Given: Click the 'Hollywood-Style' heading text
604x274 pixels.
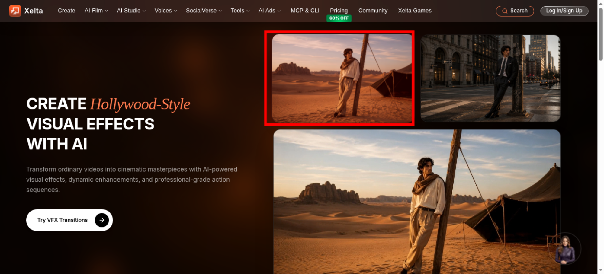Looking at the screenshot, I should tap(140, 104).
